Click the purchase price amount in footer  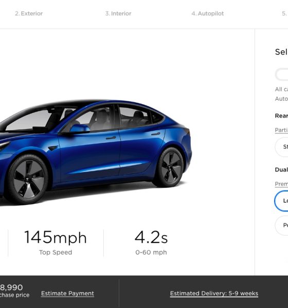click(x=11, y=287)
